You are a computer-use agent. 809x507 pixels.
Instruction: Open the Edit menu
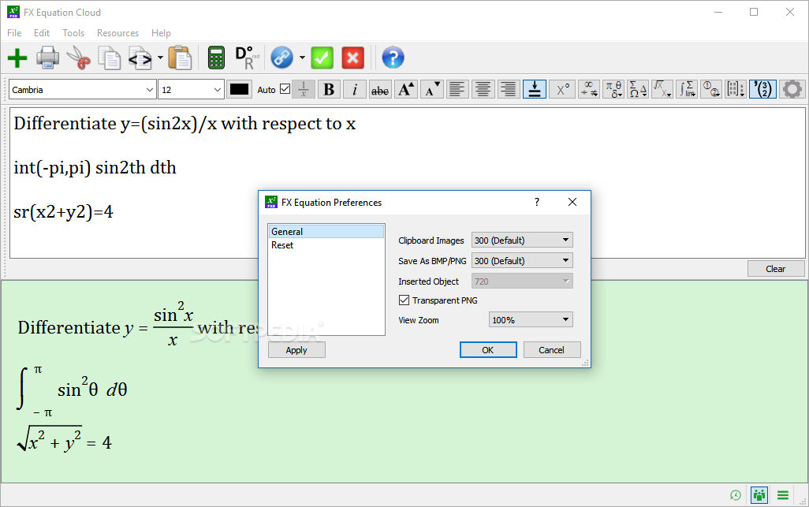point(42,33)
